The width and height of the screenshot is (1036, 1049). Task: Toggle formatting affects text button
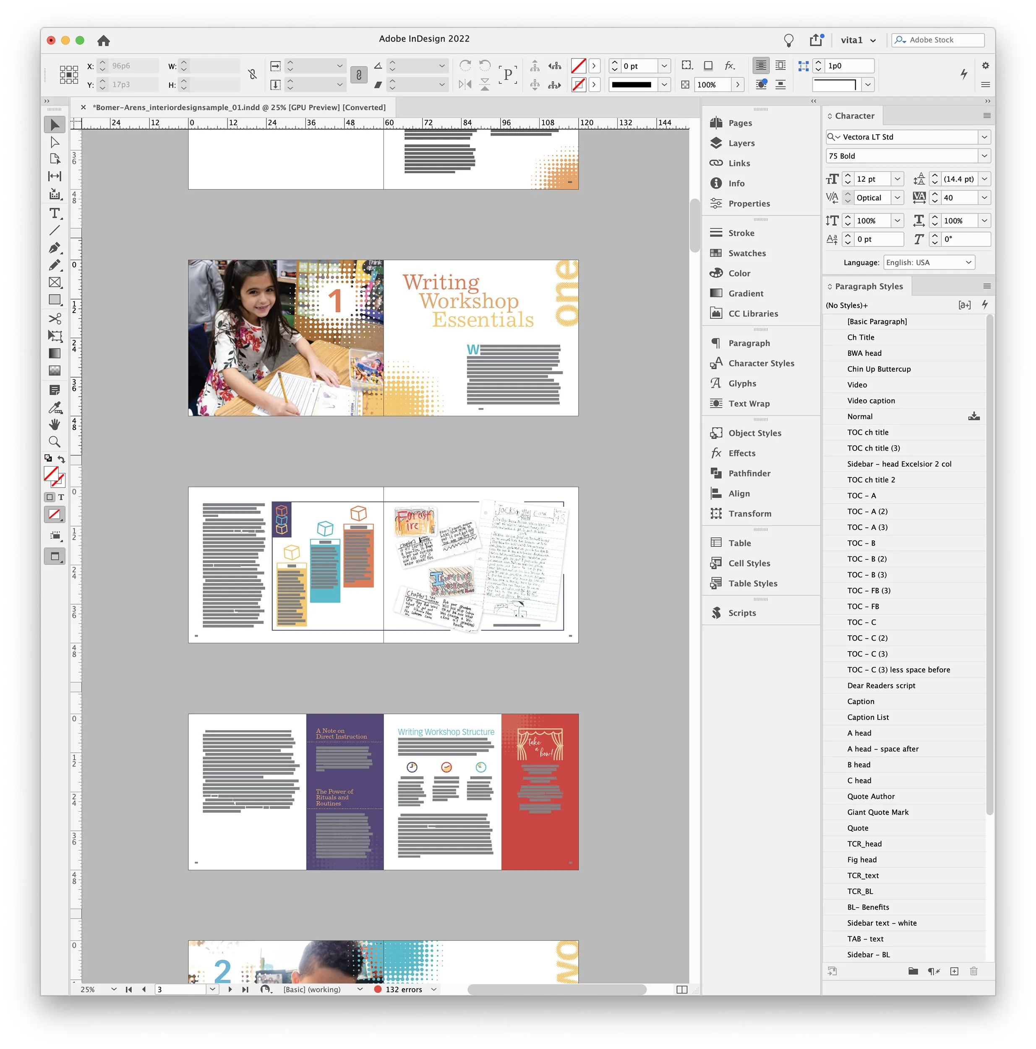(x=61, y=497)
